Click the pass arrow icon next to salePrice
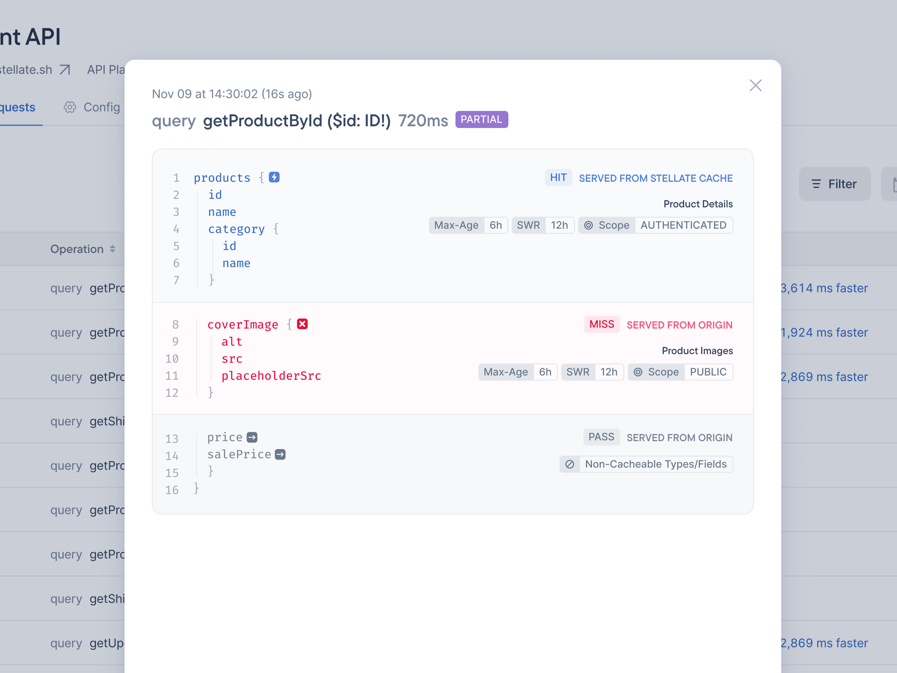 281,454
